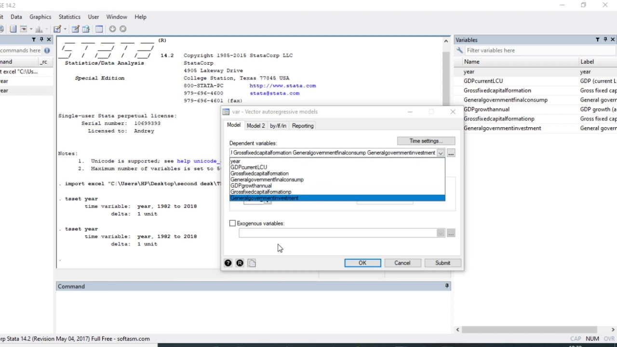Viewport: 617px width, 347px height.
Task: Click the Variables panel horizontal scrollbar
Action: 529,330
